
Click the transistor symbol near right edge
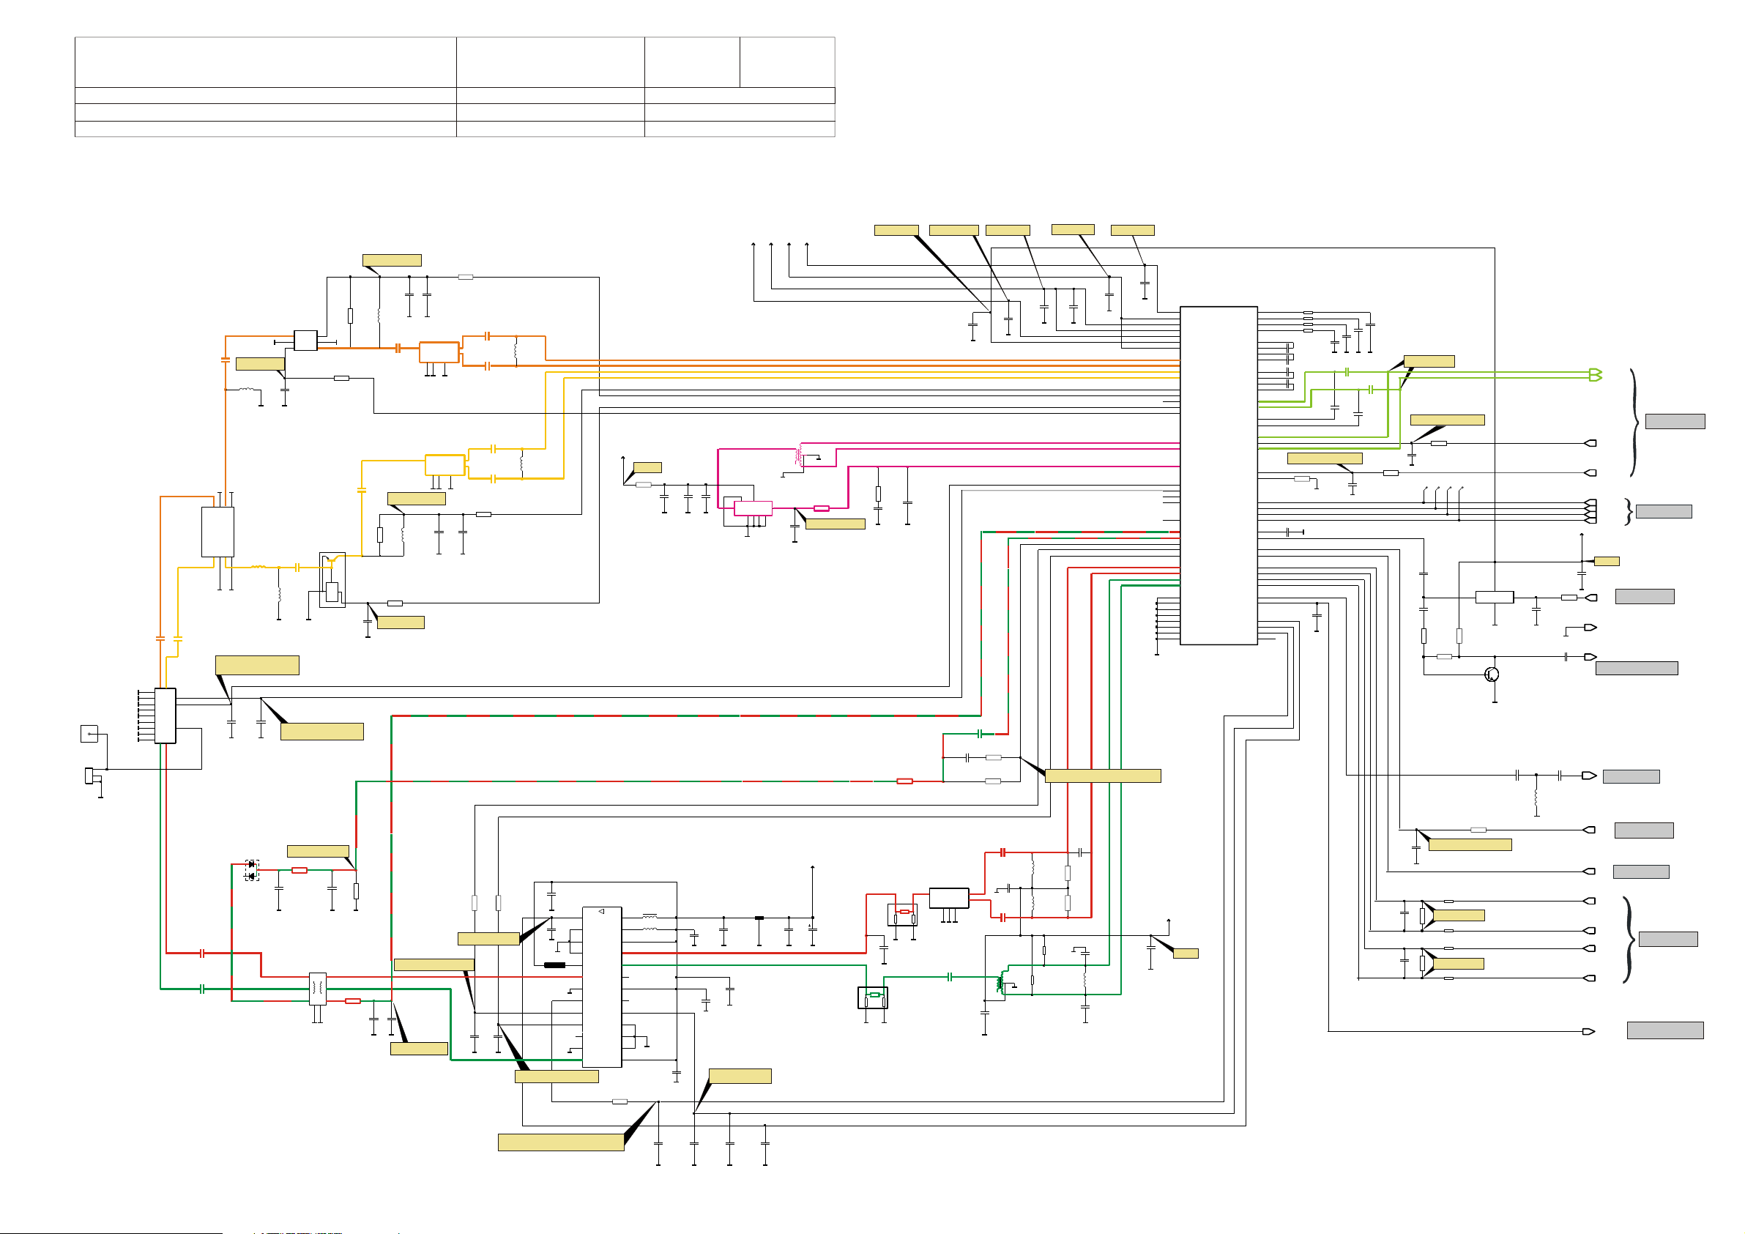point(1492,674)
